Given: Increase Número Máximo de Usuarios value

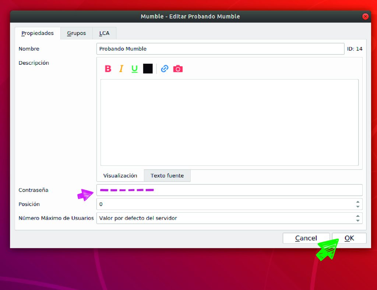Looking at the screenshot, I should coord(358,216).
